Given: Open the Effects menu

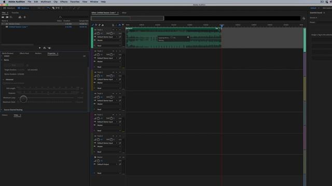Looking at the screenshot, I should [64, 2].
